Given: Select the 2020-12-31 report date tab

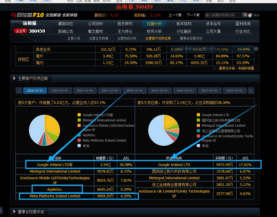Looking at the screenshot, I should tap(135, 91).
